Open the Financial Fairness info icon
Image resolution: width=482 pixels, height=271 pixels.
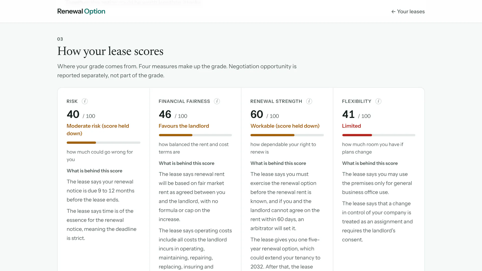(217, 101)
